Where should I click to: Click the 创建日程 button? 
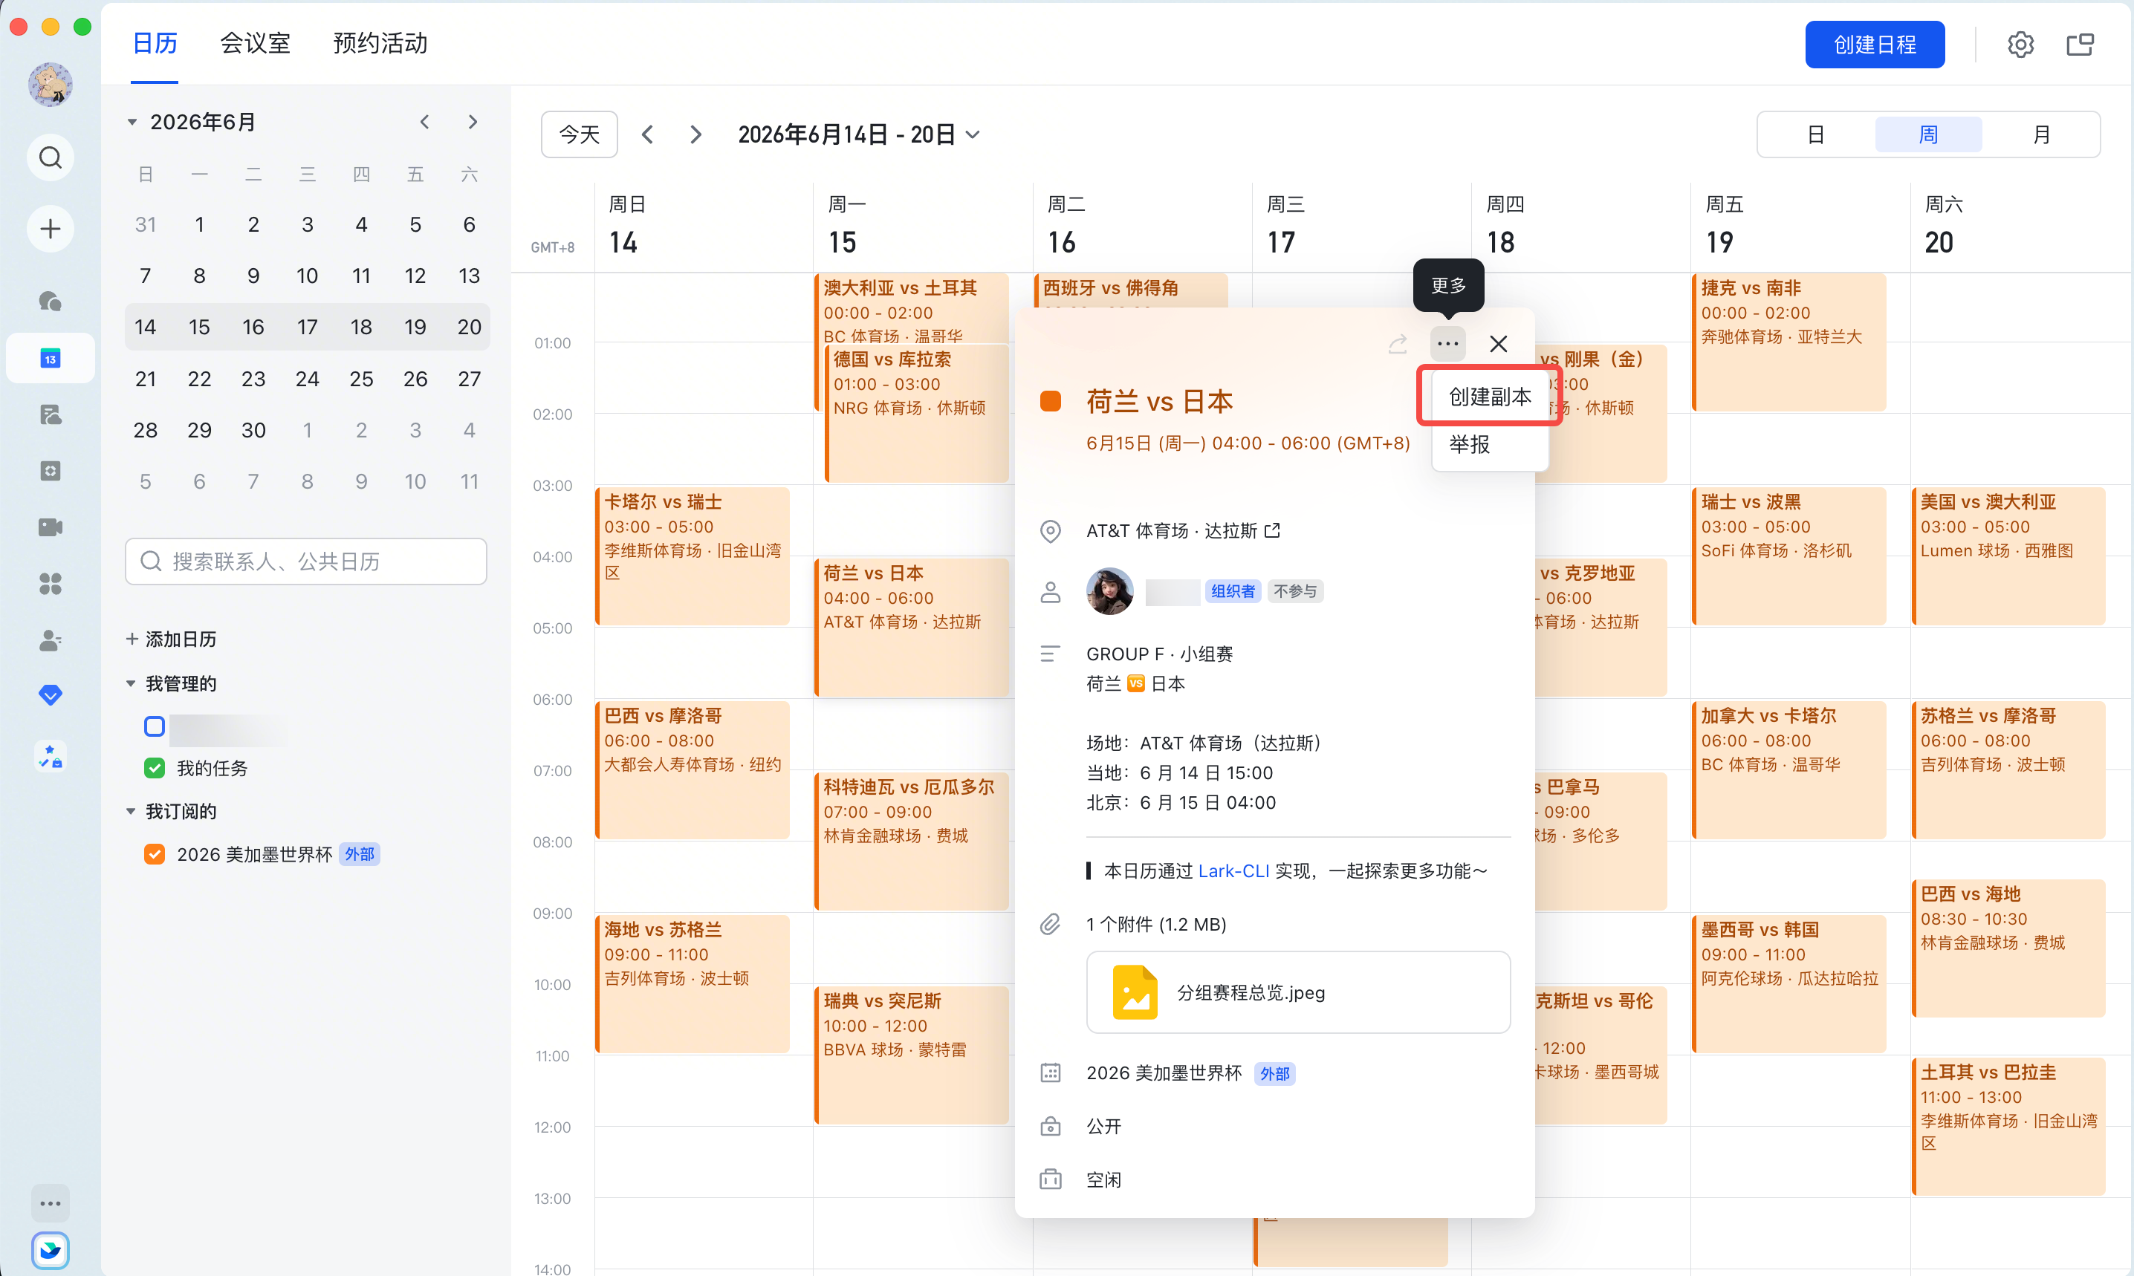[1875, 45]
